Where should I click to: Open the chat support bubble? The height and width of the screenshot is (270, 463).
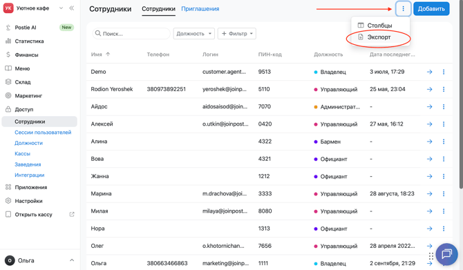point(446,253)
